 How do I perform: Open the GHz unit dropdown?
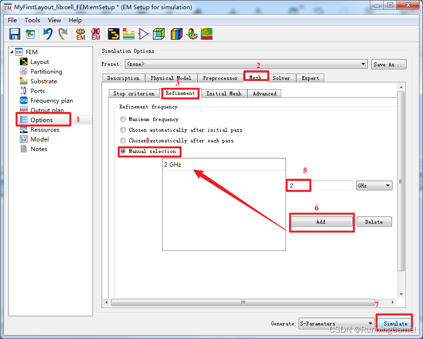(374, 185)
